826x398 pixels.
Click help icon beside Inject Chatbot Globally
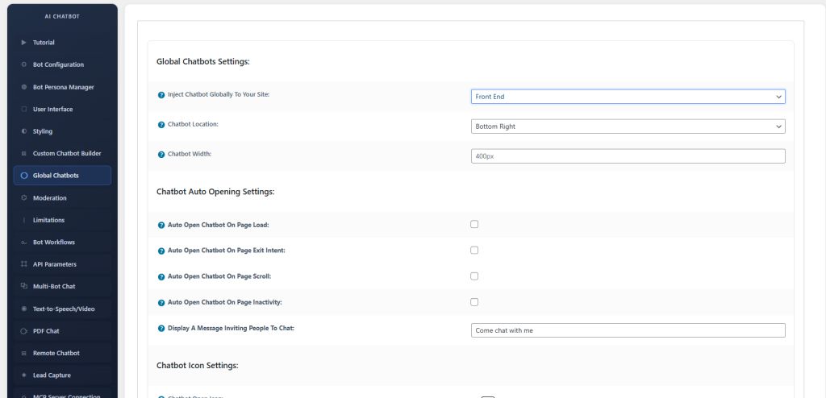point(161,95)
